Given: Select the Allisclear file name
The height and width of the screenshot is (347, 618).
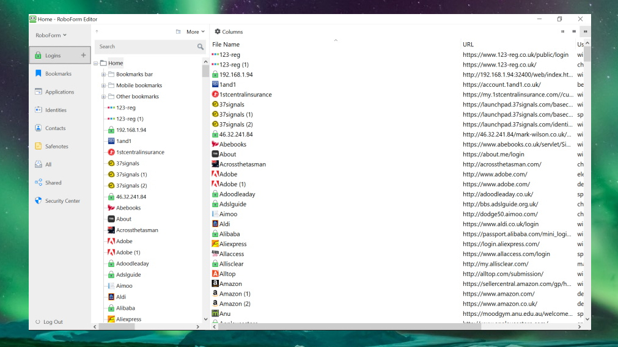Looking at the screenshot, I should pos(231,264).
